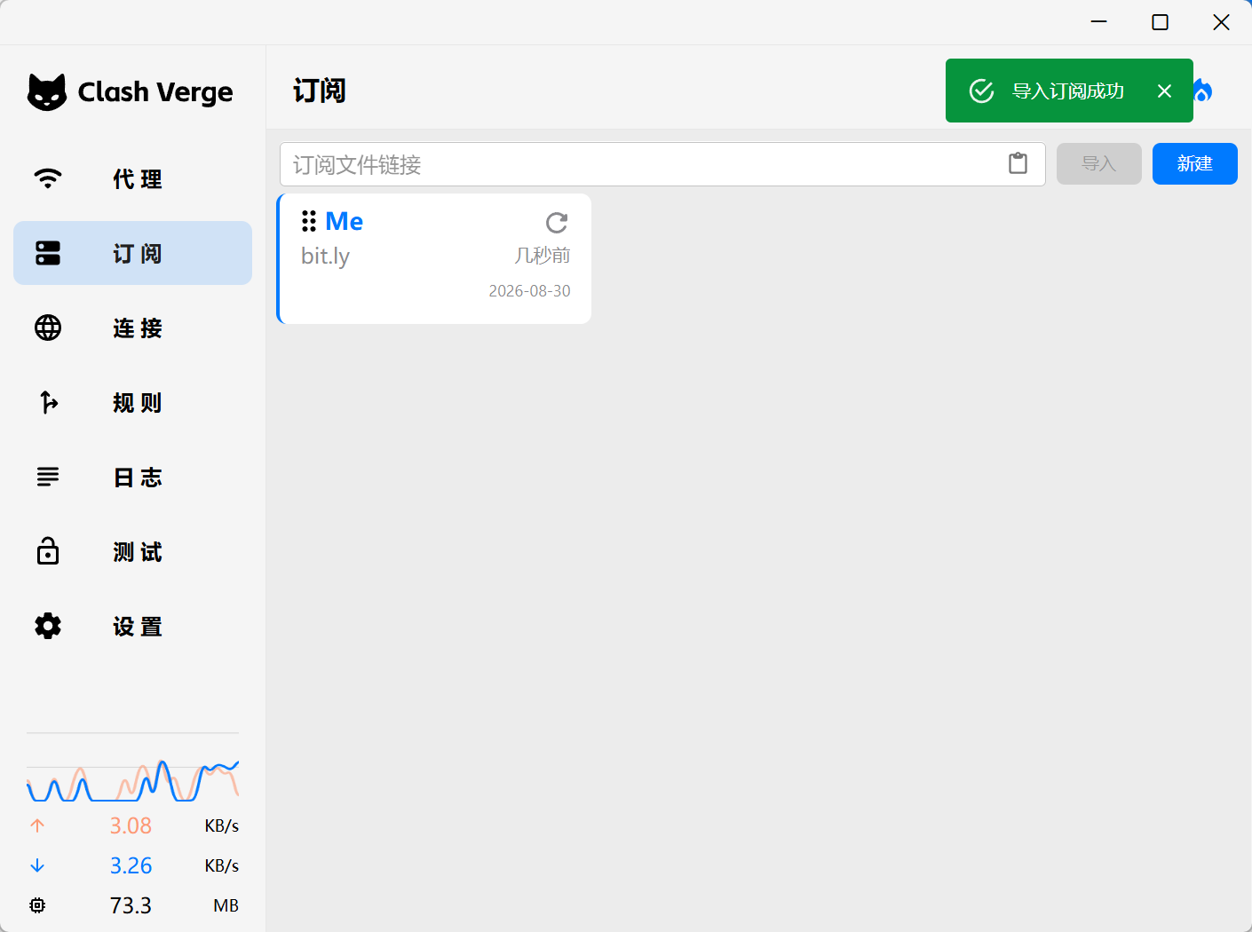Open the 规则 page from sidebar

click(132, 402)
